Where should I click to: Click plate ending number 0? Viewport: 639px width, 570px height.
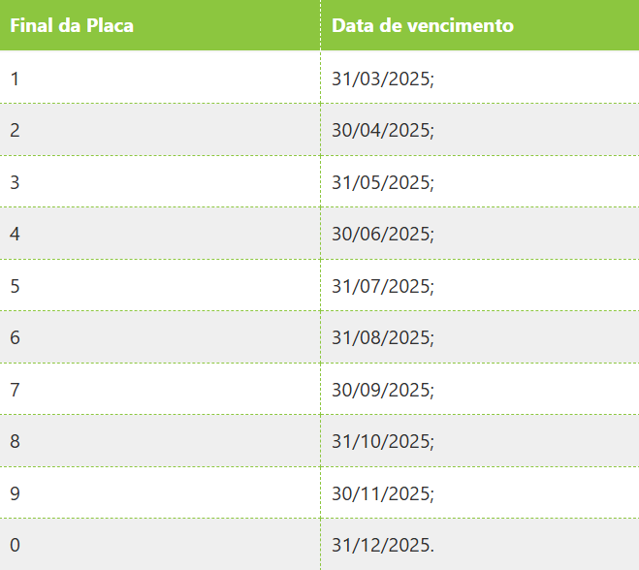coord(15,545)
